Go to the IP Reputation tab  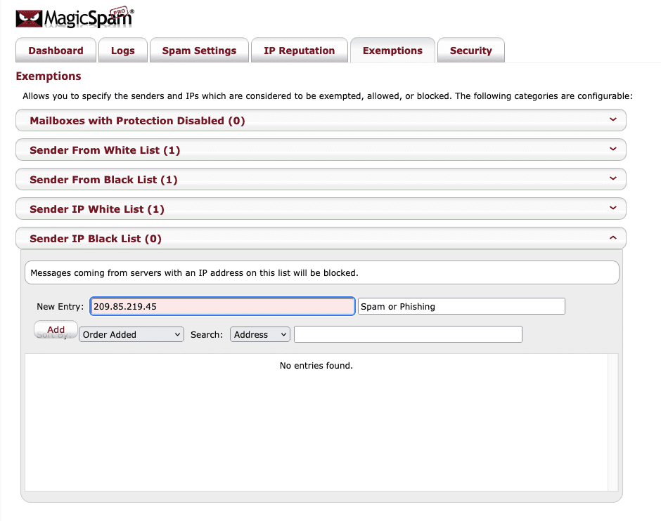click(x=299, y=51)
